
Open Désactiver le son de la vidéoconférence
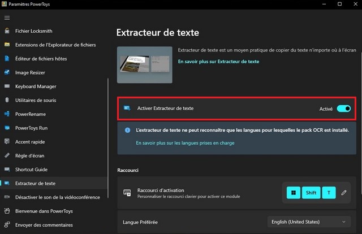[54, 197]
